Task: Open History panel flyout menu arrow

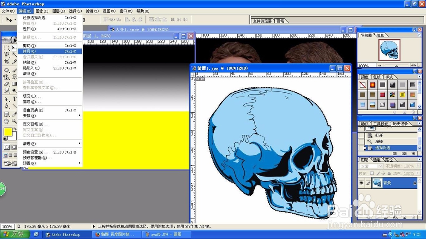Action: (419, 123)
